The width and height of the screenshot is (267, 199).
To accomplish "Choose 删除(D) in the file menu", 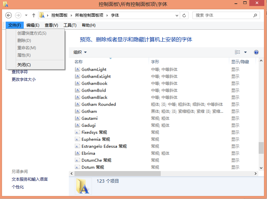I will coord(35,41).
